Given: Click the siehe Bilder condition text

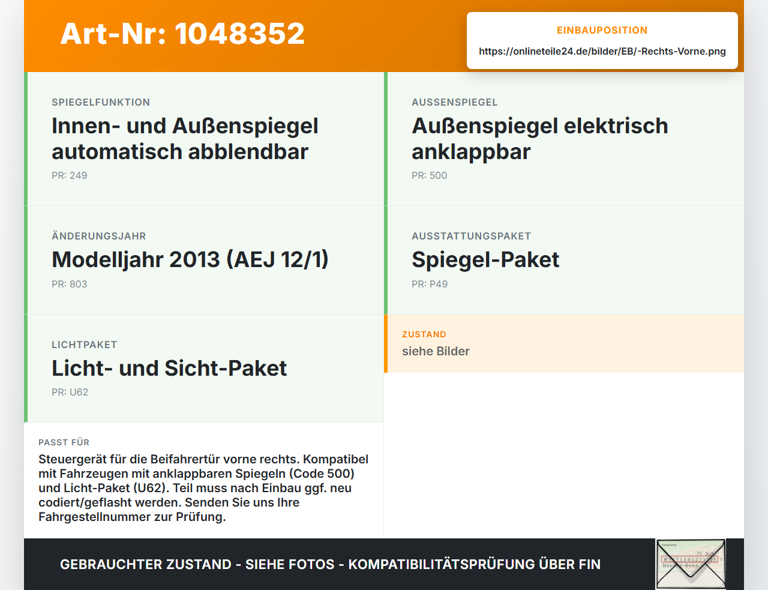Looking at the screenshot, I should pyautogui.click(x=436, y=351).
